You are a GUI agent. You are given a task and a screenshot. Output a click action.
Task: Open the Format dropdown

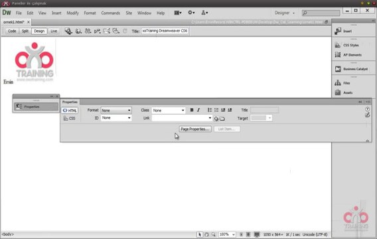pyautogui.click(x=116, y=110)
